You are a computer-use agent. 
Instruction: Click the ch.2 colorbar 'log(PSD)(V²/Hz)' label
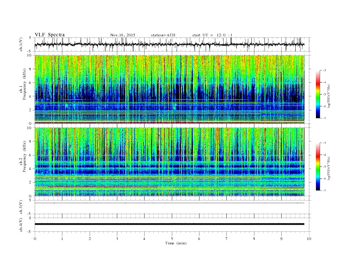[x=329, y=168]
